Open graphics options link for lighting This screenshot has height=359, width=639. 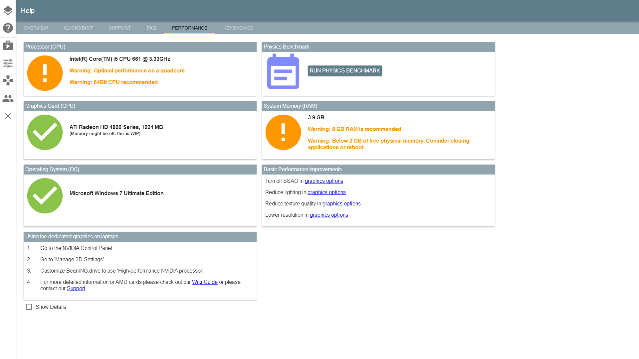[x=326, y=192]
